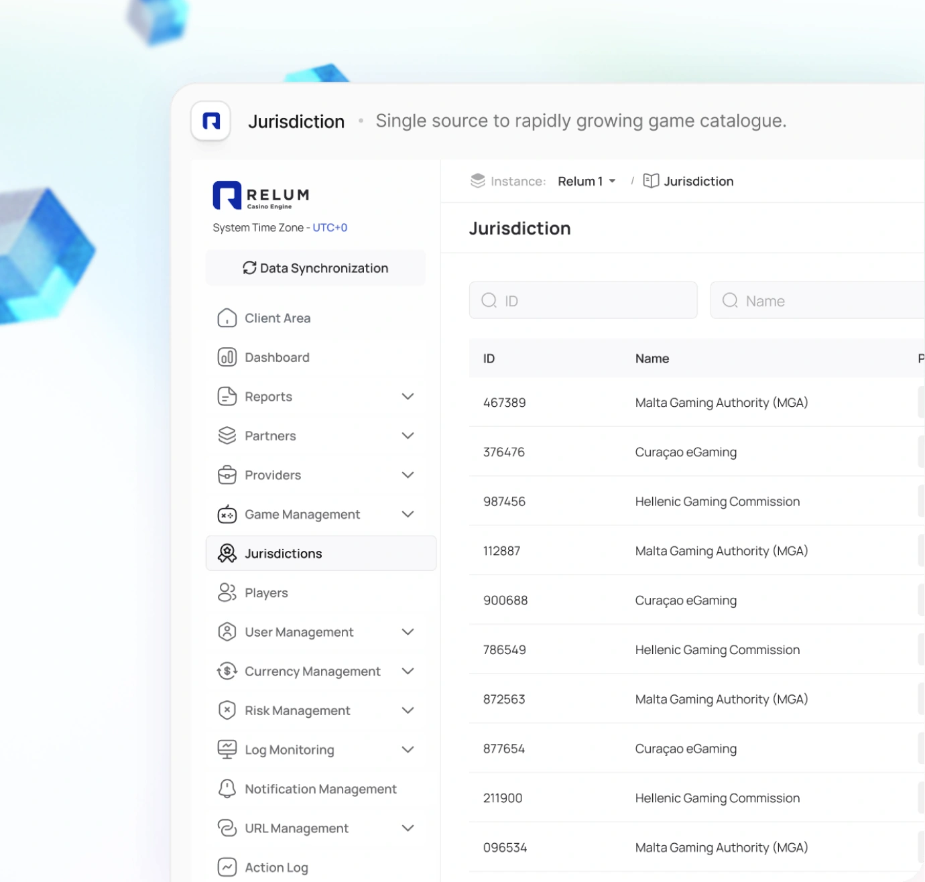This screenshot has width=925, height=882.
Task: Click the Data Synchronization button
Action: point(316,268)
